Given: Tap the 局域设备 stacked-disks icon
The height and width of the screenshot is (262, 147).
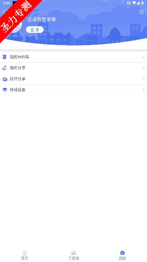Looking at the screenshot, I should pyautogui.click(x=5, y=90).
